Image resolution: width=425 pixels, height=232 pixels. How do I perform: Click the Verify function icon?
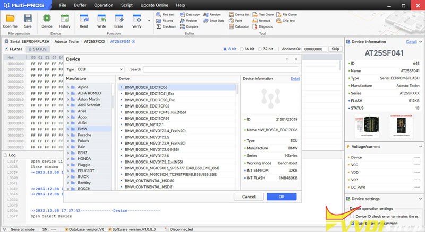click(x=137, y=19)
